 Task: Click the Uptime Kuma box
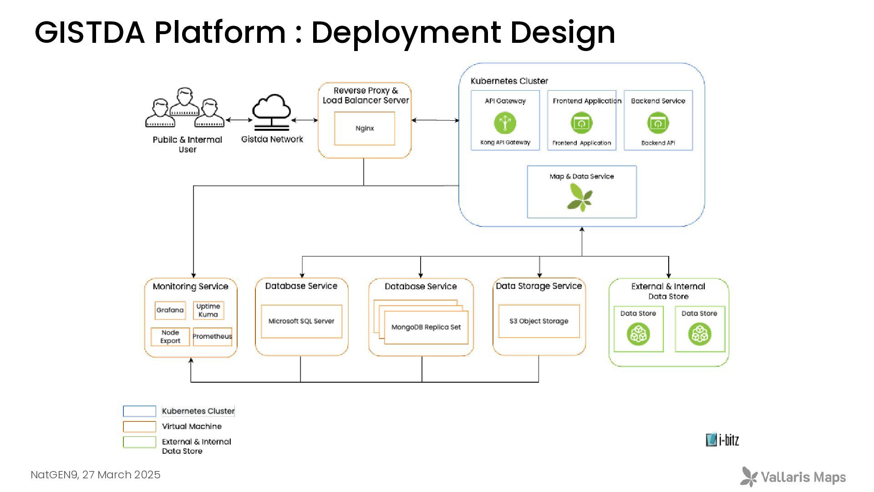(x=208, y=310)
